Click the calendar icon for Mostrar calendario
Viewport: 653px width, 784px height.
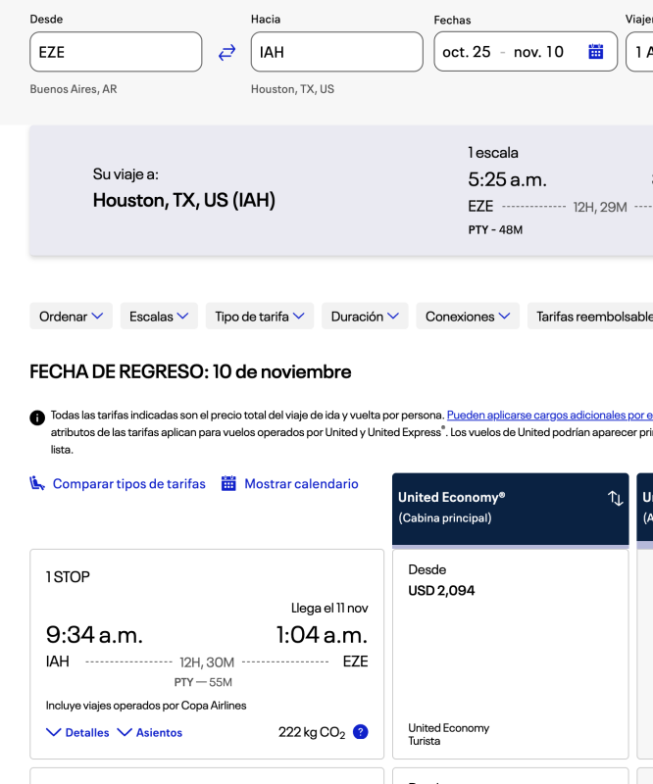pos(228,483)
